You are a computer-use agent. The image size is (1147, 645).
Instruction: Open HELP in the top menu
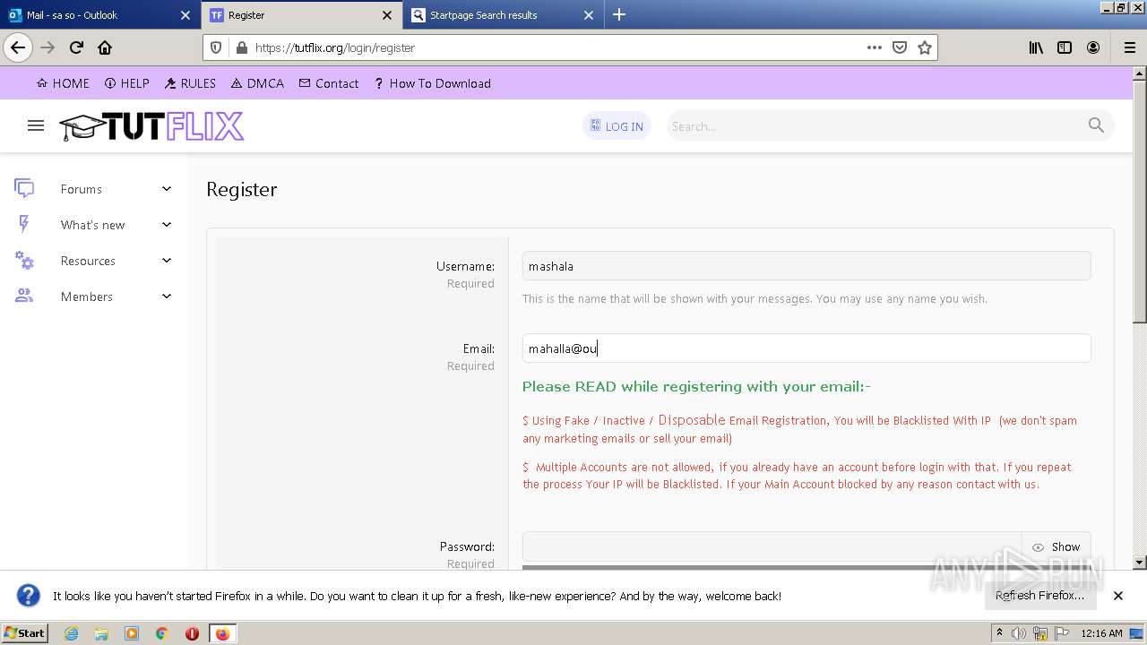127,83
